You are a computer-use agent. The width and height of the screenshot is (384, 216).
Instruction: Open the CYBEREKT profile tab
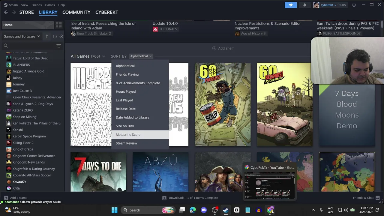pyautogui.click(x=107, y=12)
